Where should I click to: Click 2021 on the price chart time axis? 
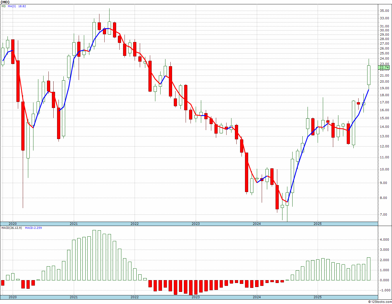[73, 224]
